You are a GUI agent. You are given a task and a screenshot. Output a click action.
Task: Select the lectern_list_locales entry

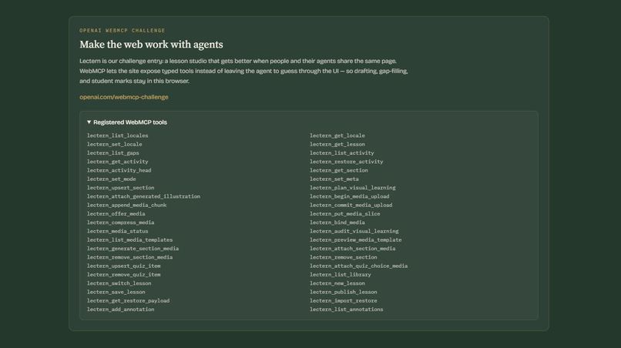(x=118, y=136)
